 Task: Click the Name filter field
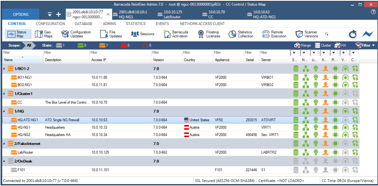click(x=23, y=53)
